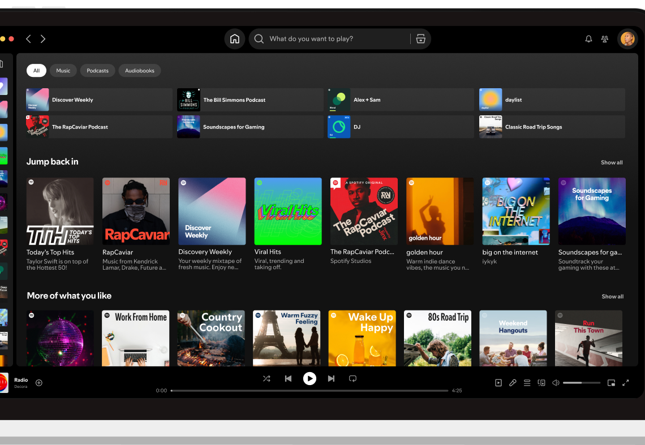Click the More of what you like heading
The width and height of the screenshot is (645, 445).
pyautogui.click(x=69, y=296)
